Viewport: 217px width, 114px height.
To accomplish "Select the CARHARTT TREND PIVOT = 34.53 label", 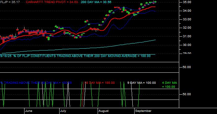I will (x=52, y=2).
